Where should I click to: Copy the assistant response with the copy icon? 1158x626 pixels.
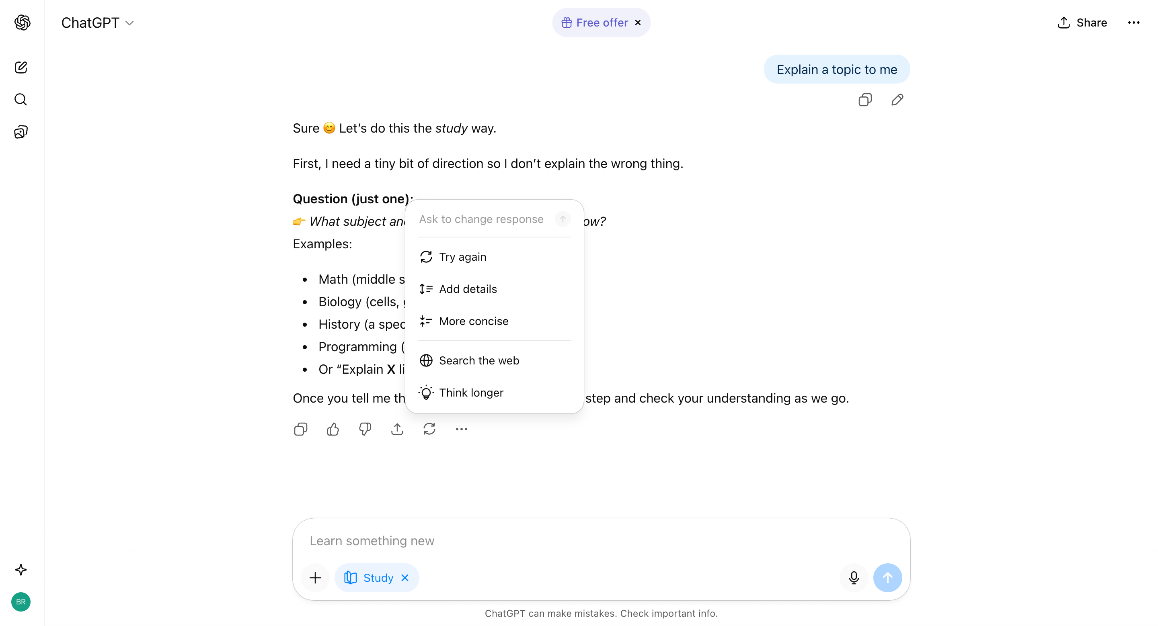pos(301,429)
